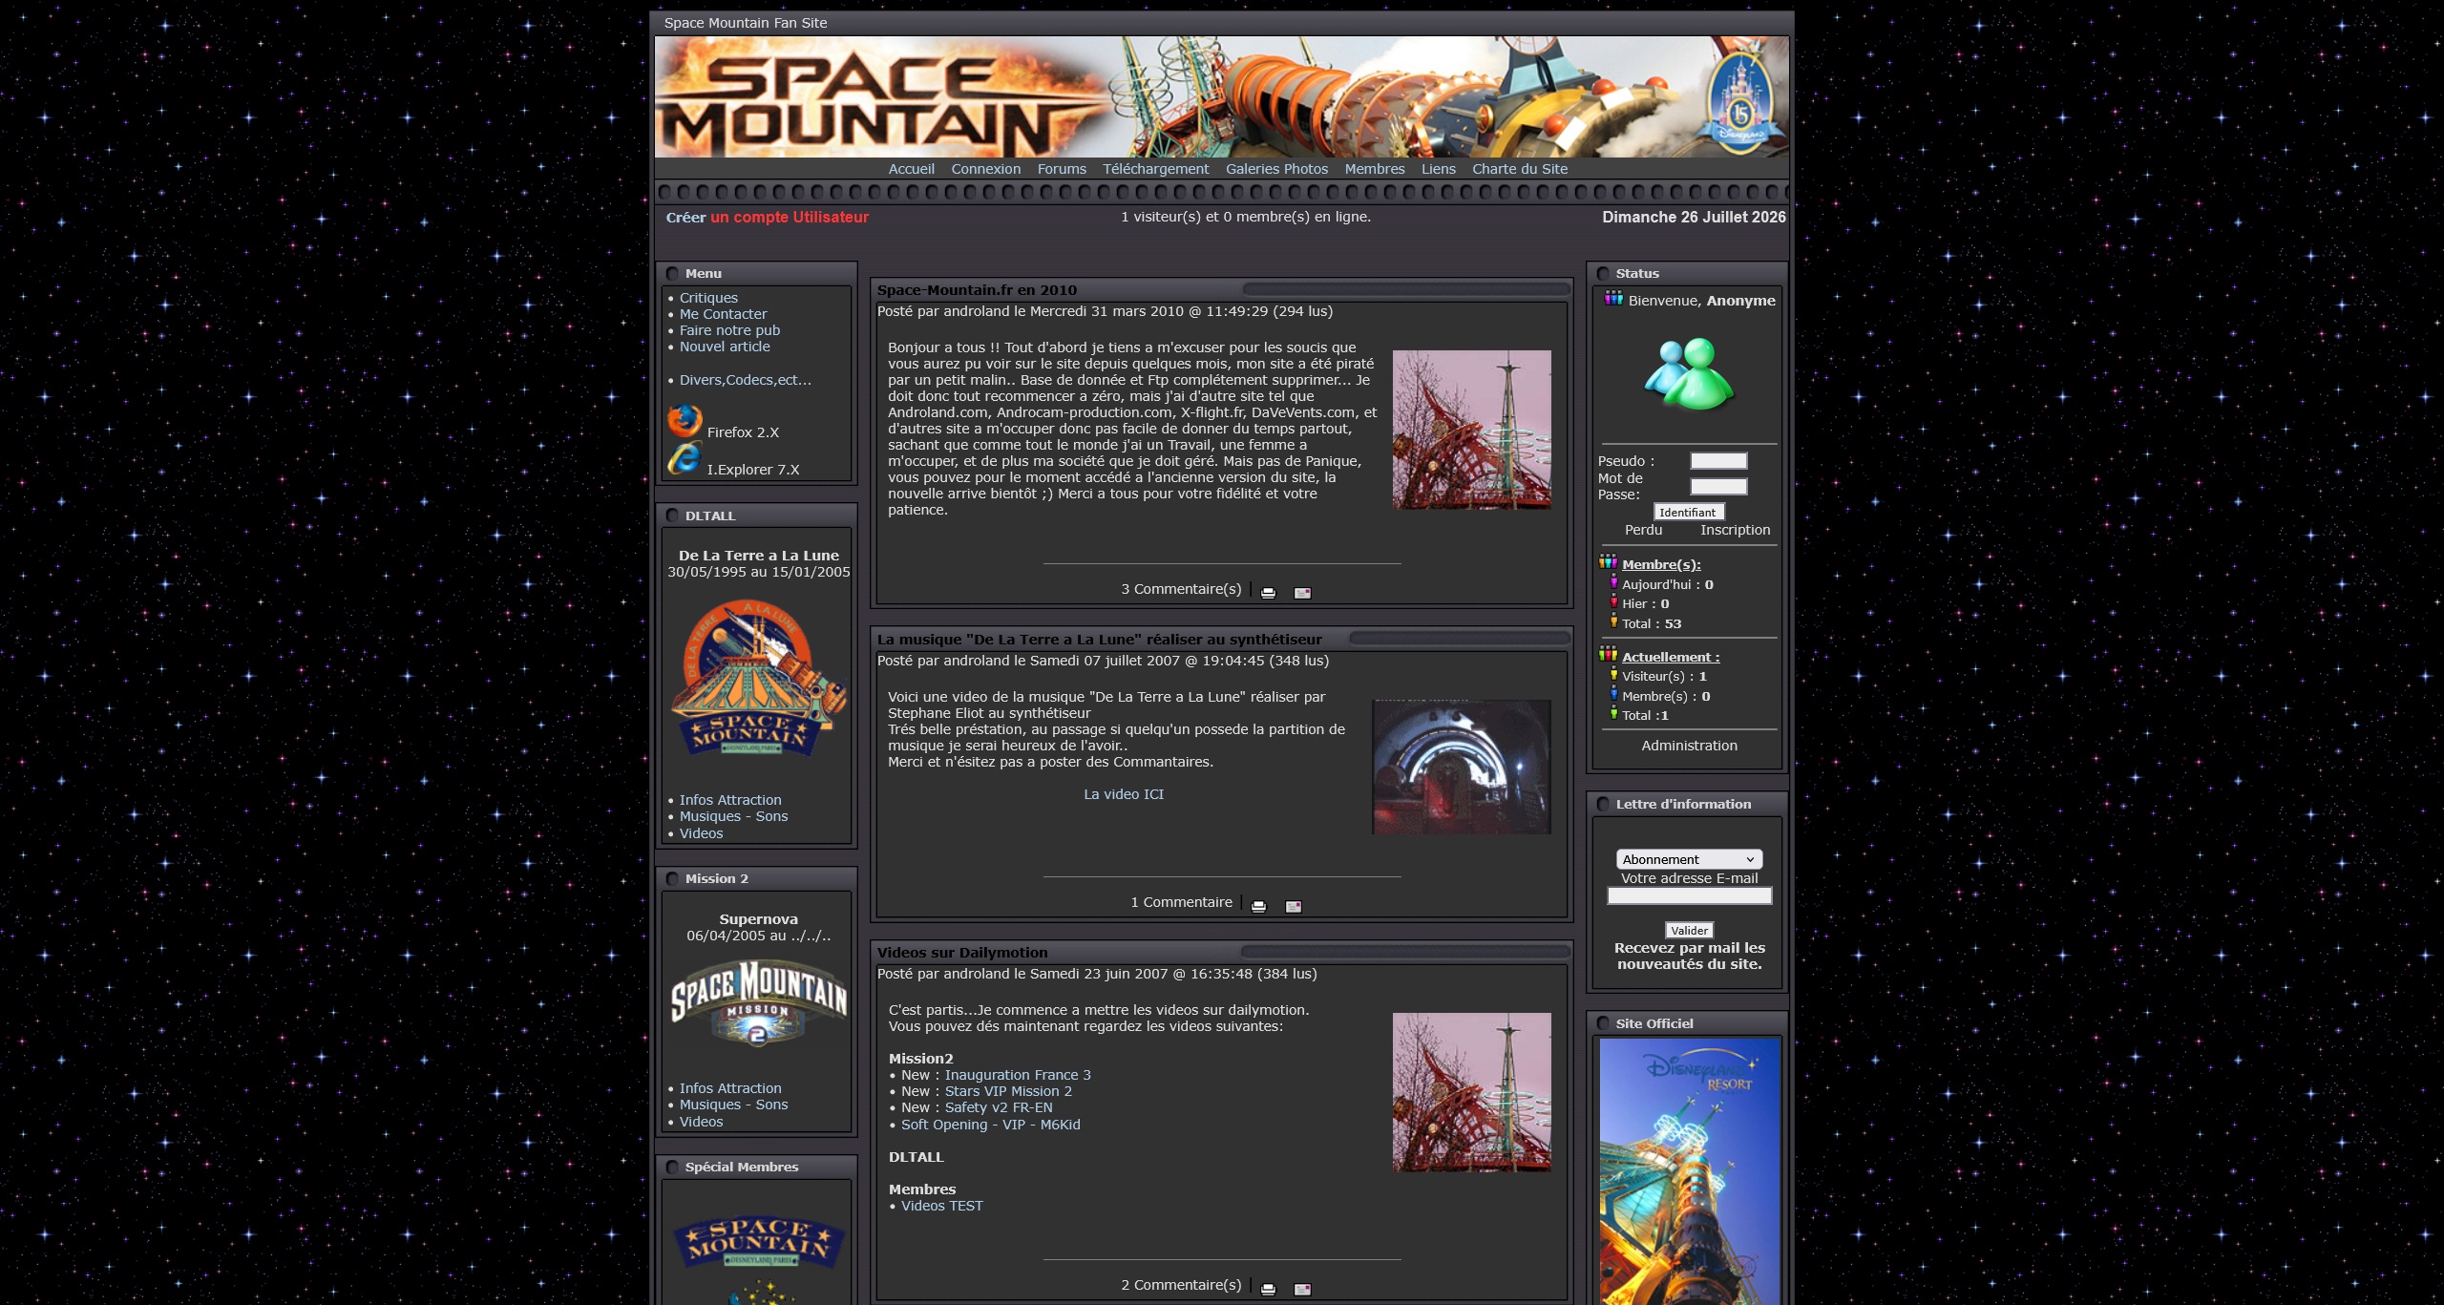Click the Inscription link

click(1735, 530)
